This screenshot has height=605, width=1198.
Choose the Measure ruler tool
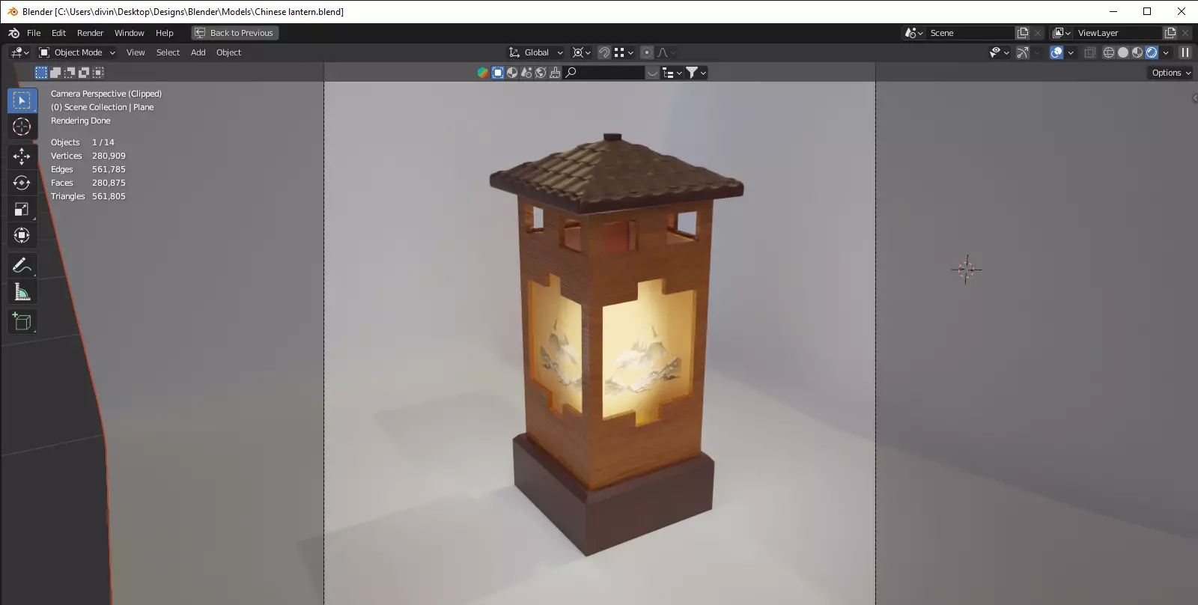point(22,292)
